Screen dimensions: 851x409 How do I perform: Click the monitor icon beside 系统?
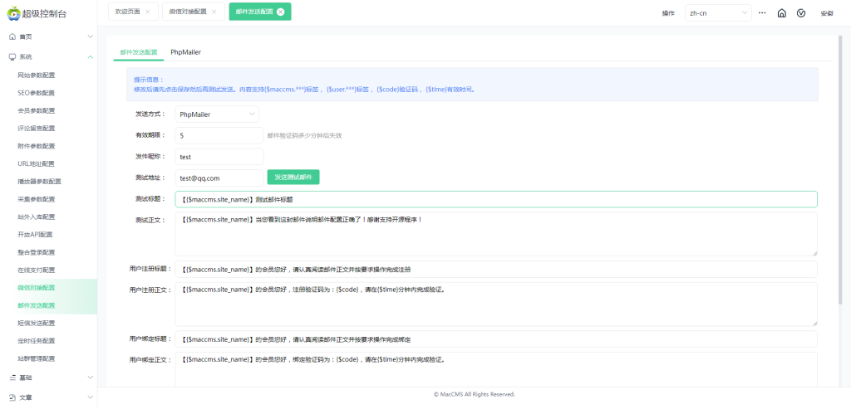point(12,57)
